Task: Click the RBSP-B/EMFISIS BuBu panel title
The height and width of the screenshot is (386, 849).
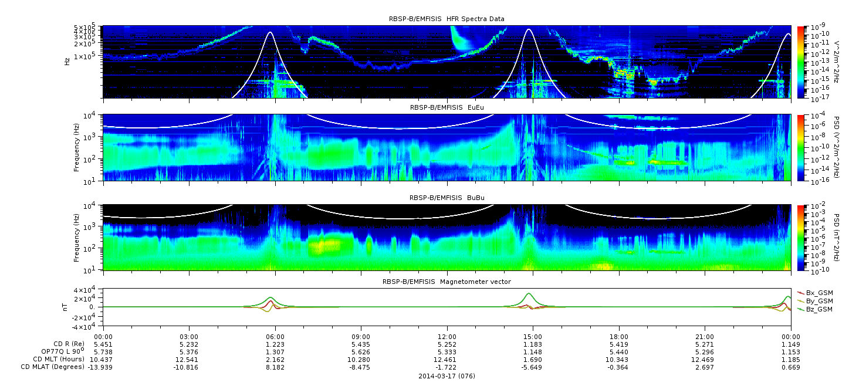Action: click(447, 198)
